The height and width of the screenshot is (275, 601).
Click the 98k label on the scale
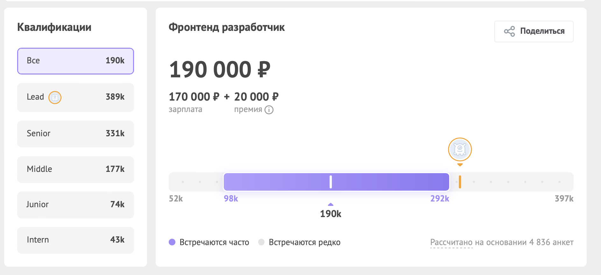pos(230,199)
